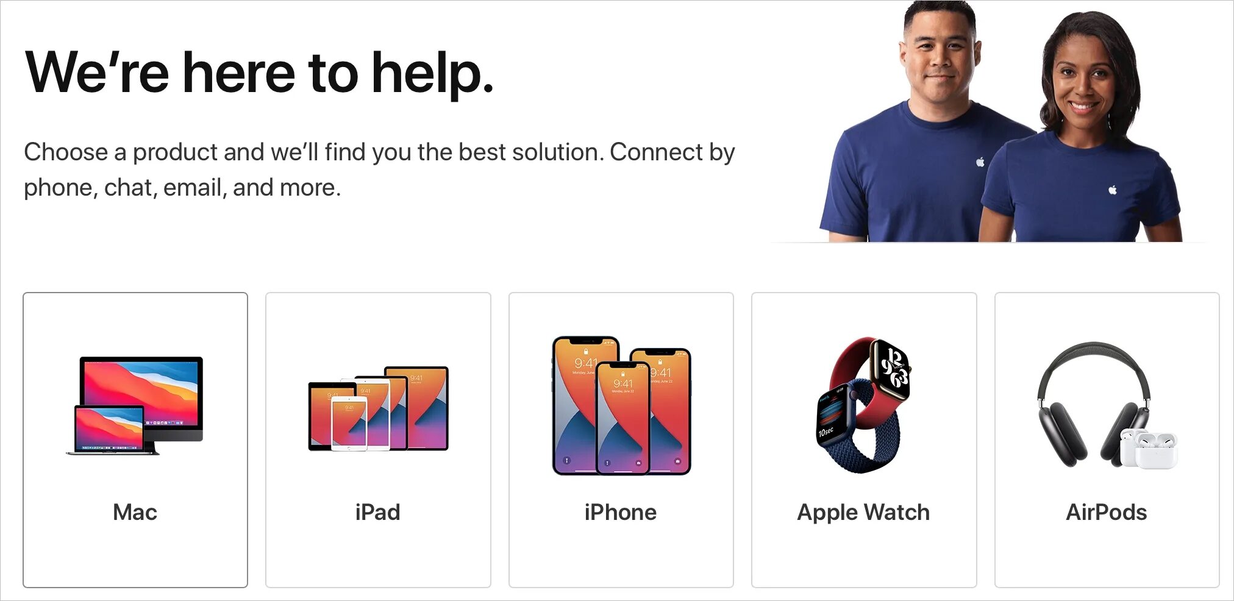Pick the AirPods text label
Viewport: 1234px width, 601px height.
(1107, 512)
